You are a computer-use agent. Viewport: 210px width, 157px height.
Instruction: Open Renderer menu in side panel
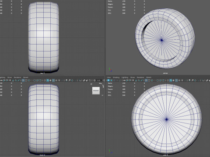[140, 77]
